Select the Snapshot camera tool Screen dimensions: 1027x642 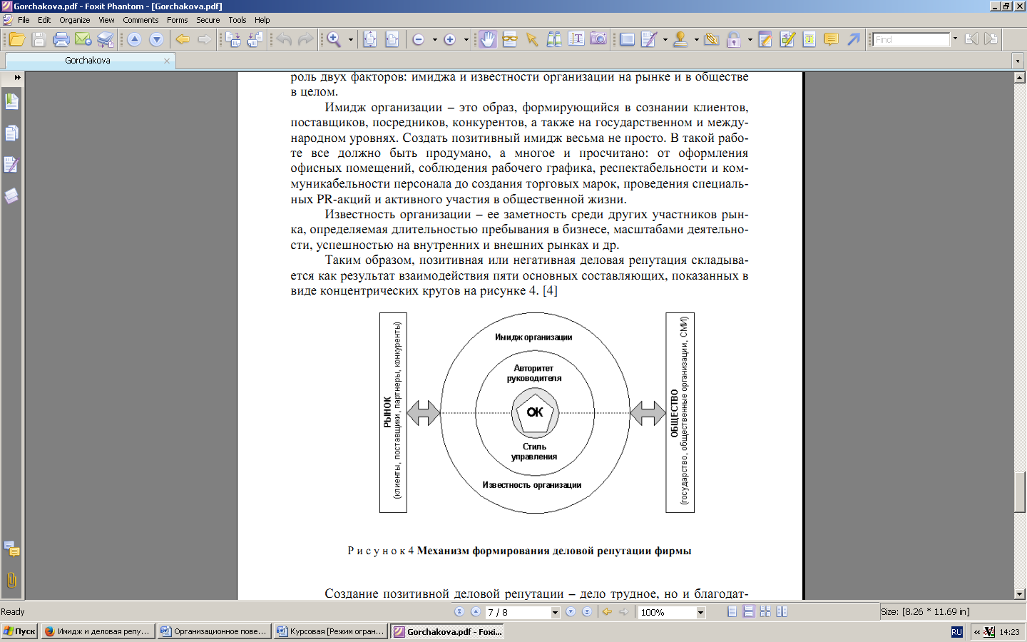click(x=598, y=39)
